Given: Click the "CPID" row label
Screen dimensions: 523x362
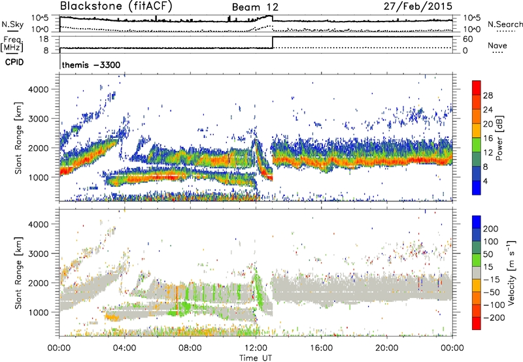Looking at the screenshot, I should pos(14,62).
